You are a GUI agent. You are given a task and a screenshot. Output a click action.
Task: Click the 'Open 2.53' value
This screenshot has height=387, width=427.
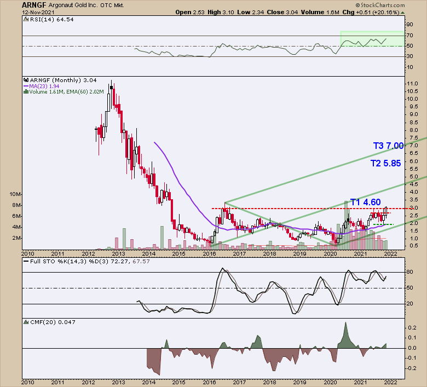pyautogui.click(x=190, y=12)
